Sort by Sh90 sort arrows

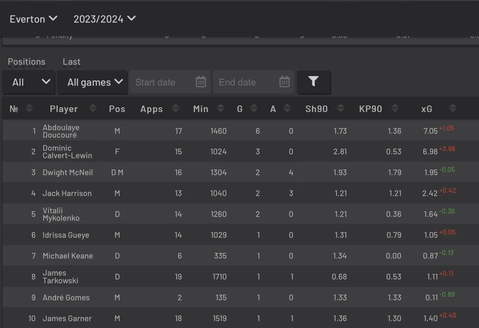tap(341, 108)
